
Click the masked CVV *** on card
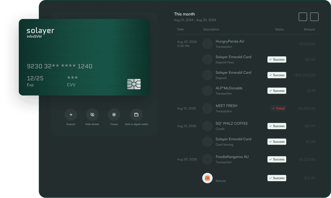click(72, 78)
